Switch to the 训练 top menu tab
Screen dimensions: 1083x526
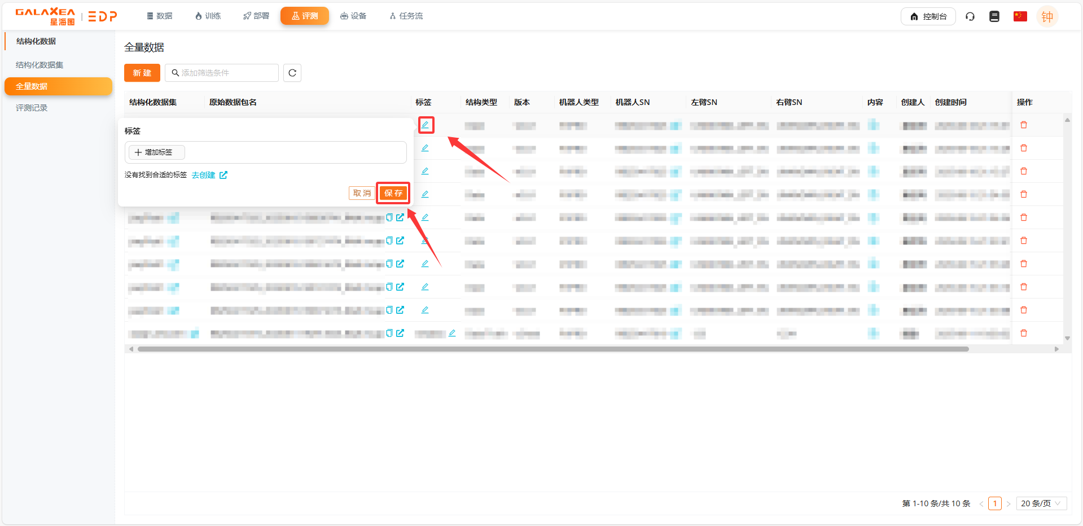pos(208,16)
